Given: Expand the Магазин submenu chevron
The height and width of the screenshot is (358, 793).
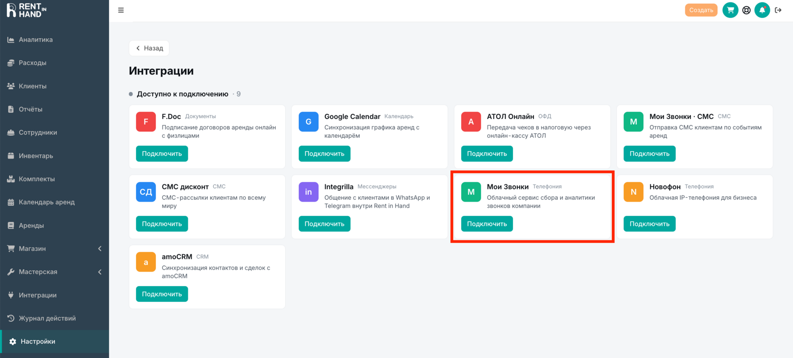Looking at the screenshot, I should click(x=100, y=249).
